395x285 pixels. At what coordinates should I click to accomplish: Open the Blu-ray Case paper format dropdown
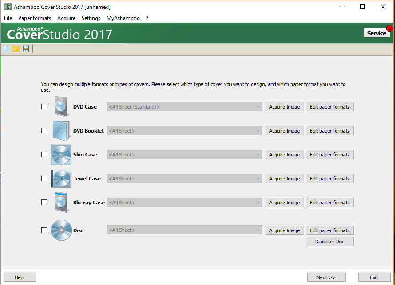(184, 202)
